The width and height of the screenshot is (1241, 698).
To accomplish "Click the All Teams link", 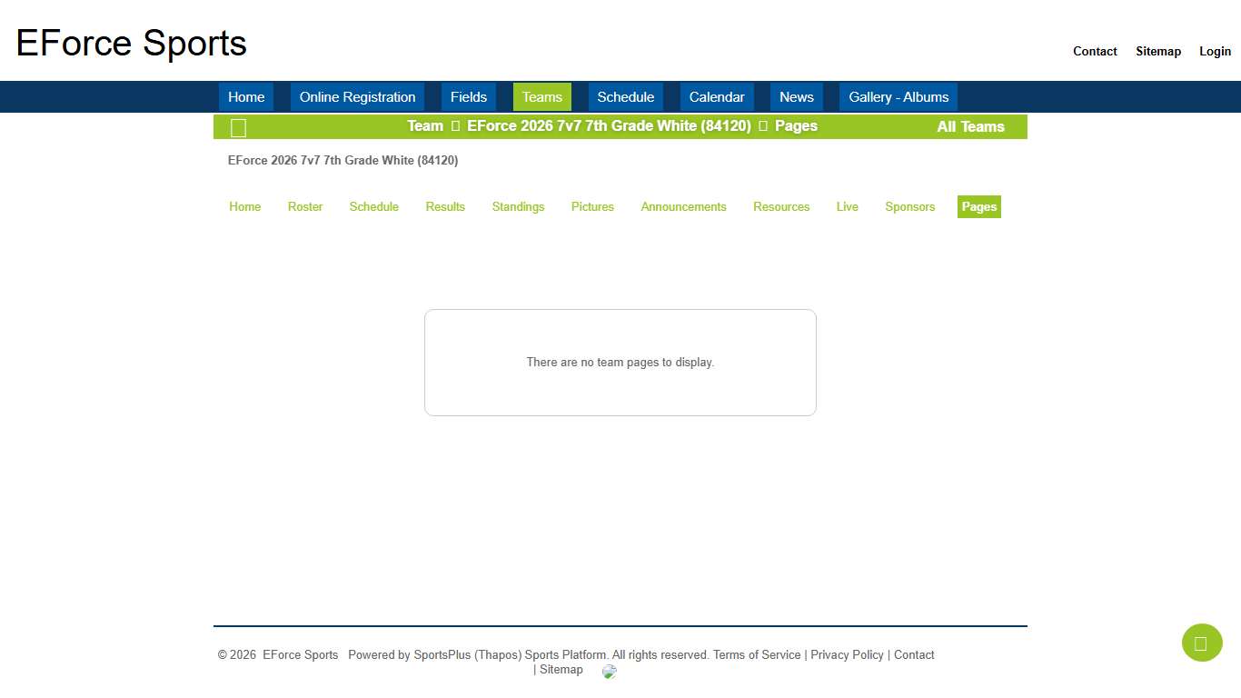I will [x=970, y=127].
